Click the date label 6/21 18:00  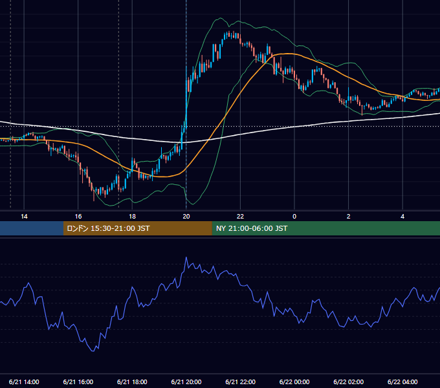(x=132, y=382)
